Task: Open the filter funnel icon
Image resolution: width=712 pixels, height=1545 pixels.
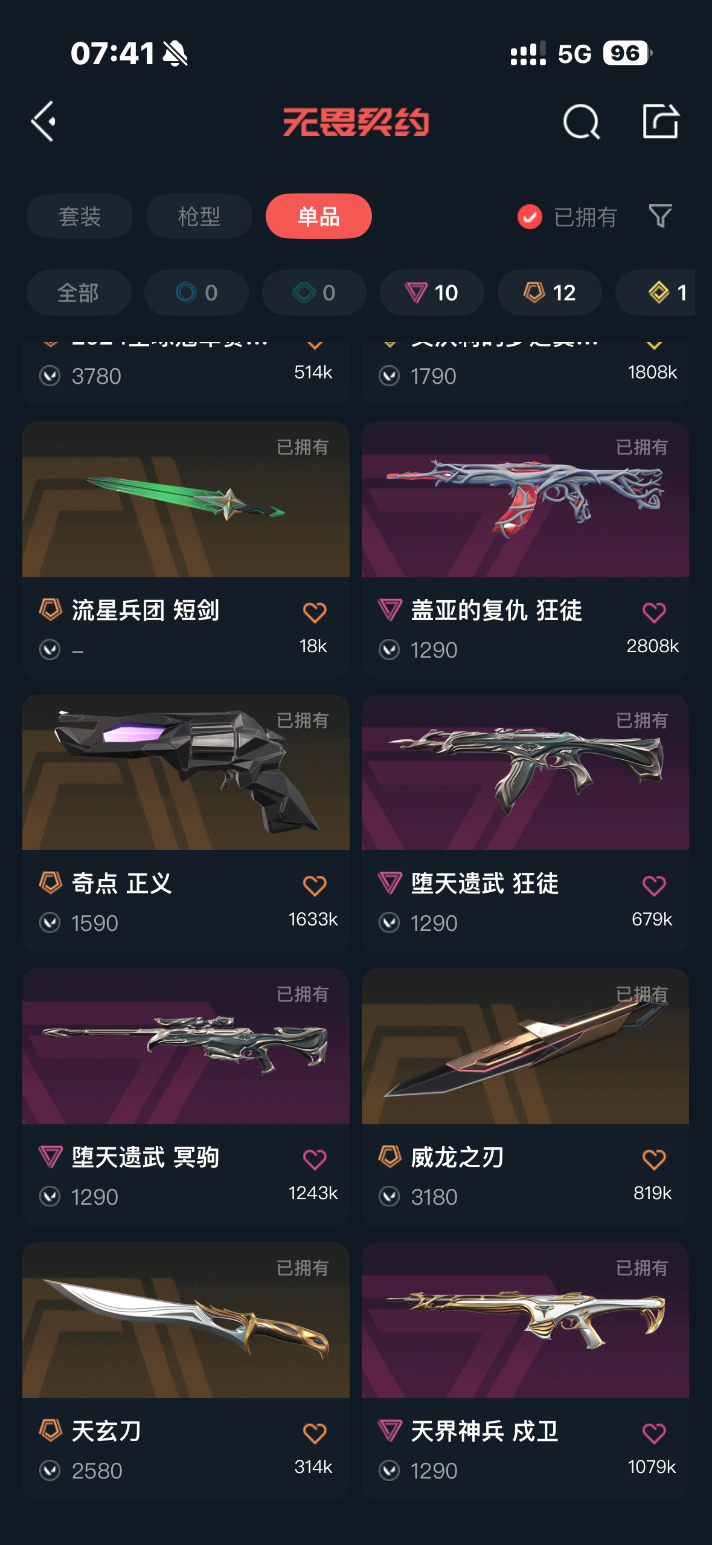Action: (660, 216)
